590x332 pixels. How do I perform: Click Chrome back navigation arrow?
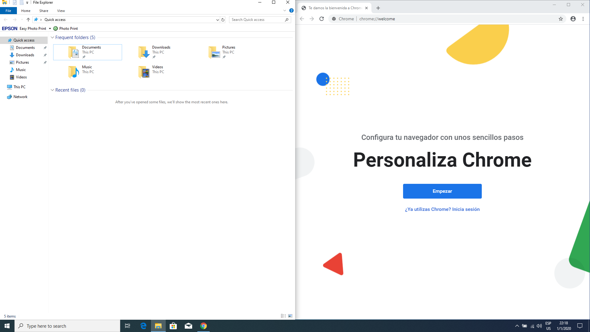302,19
